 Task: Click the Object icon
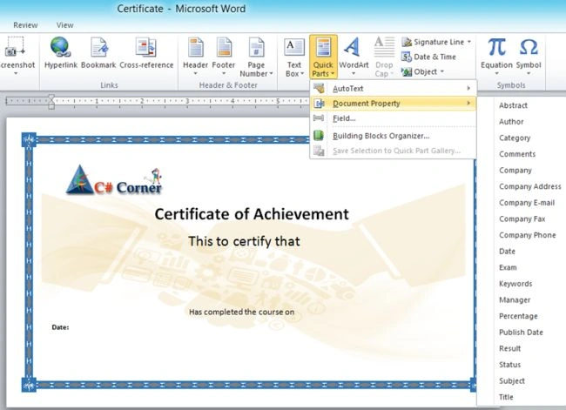tap(407, 72)
